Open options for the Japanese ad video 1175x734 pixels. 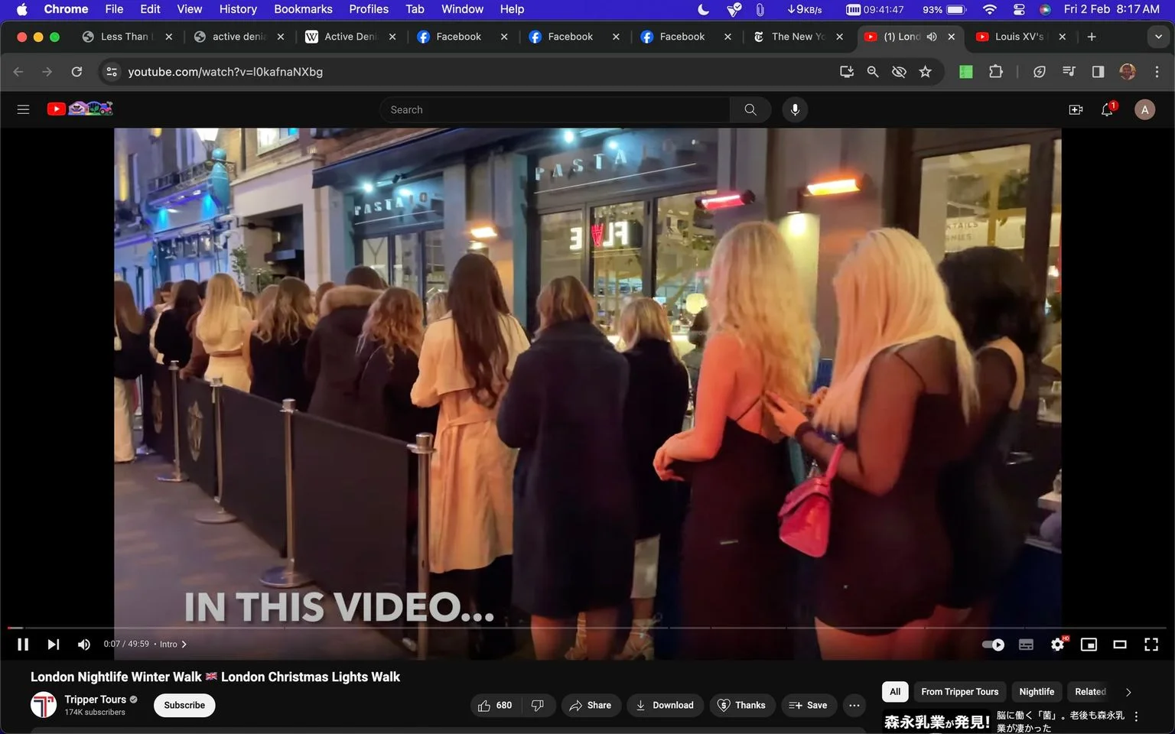coord(1136,716)
